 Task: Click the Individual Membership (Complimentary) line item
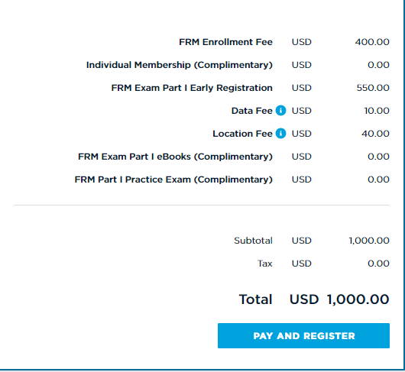pyautogui.click(x=180, y=65)
